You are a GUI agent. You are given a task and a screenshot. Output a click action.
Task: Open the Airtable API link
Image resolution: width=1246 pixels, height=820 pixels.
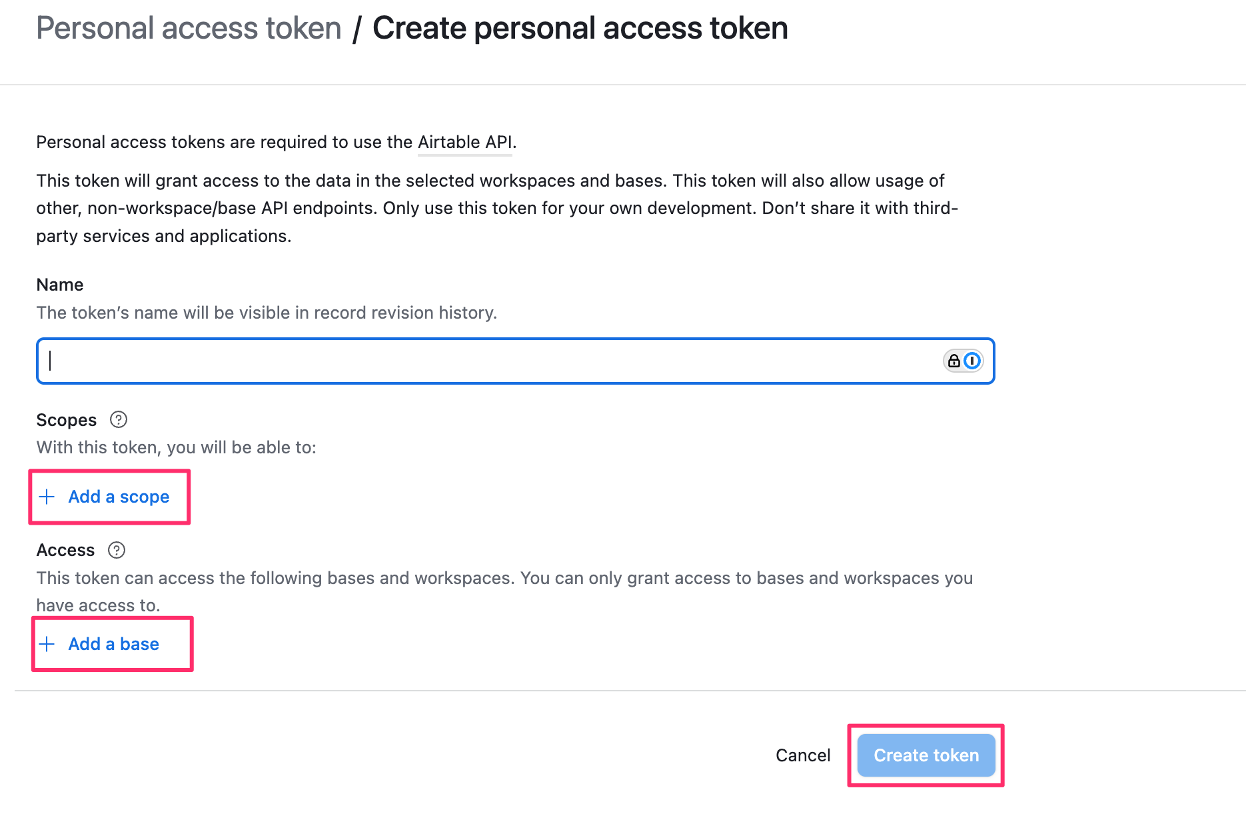pyautogui.click(x=465, y=142)
